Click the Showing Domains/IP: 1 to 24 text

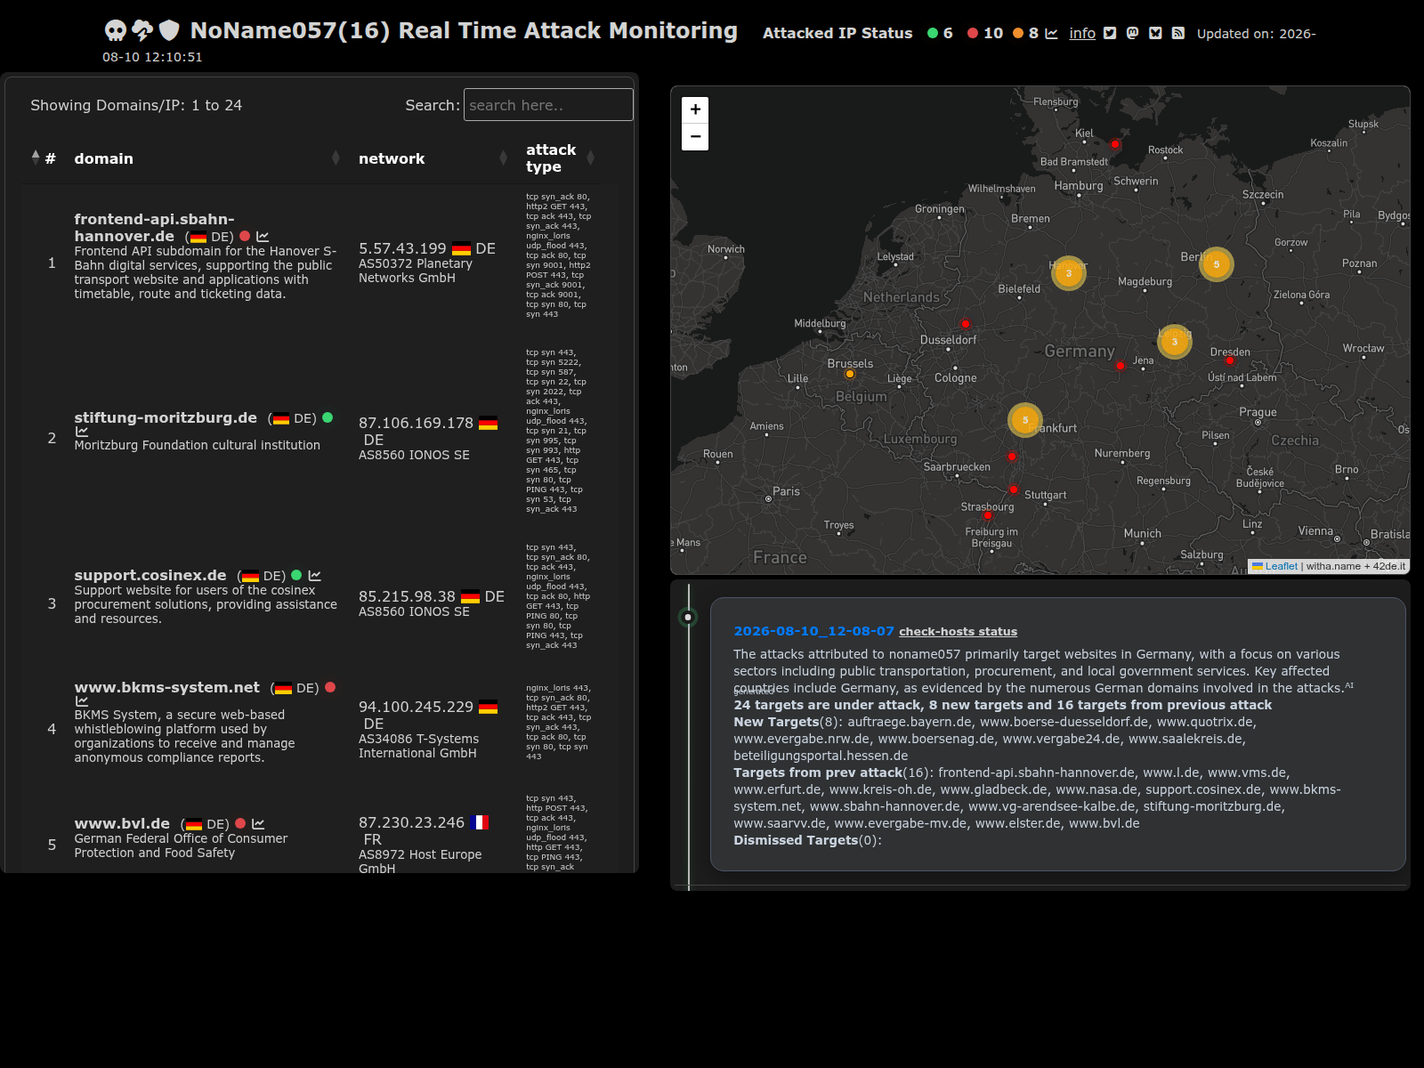136,105
